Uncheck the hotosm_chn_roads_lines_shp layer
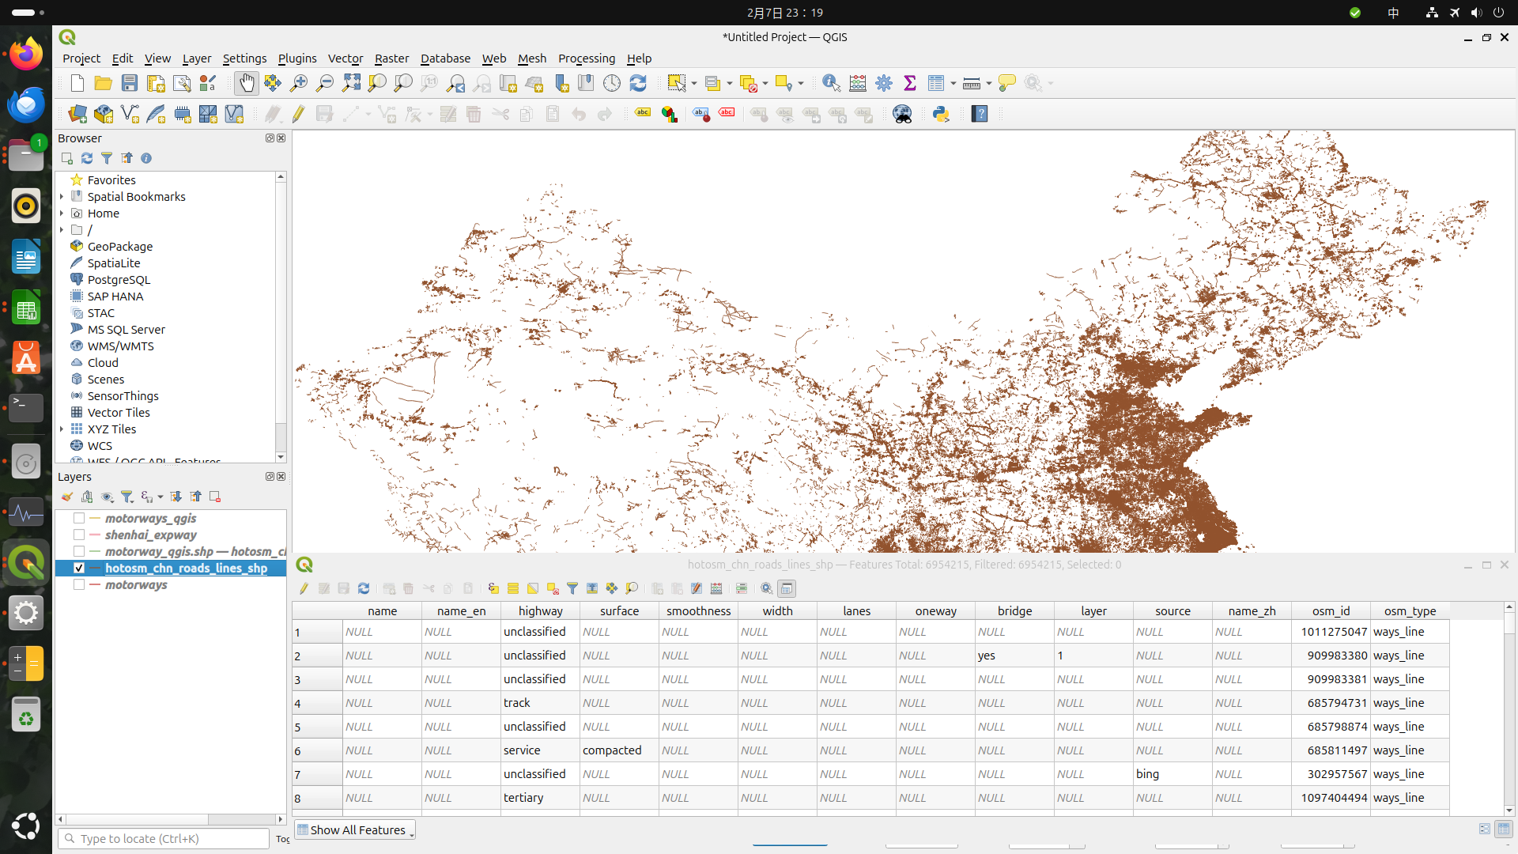This screenshot has width=1518, height=854. [79, 569]
